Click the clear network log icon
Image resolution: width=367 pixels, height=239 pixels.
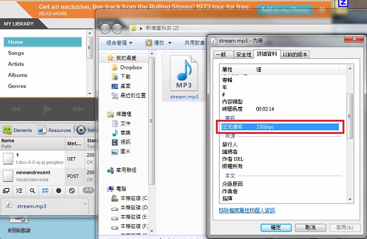(x=72, y=191)
